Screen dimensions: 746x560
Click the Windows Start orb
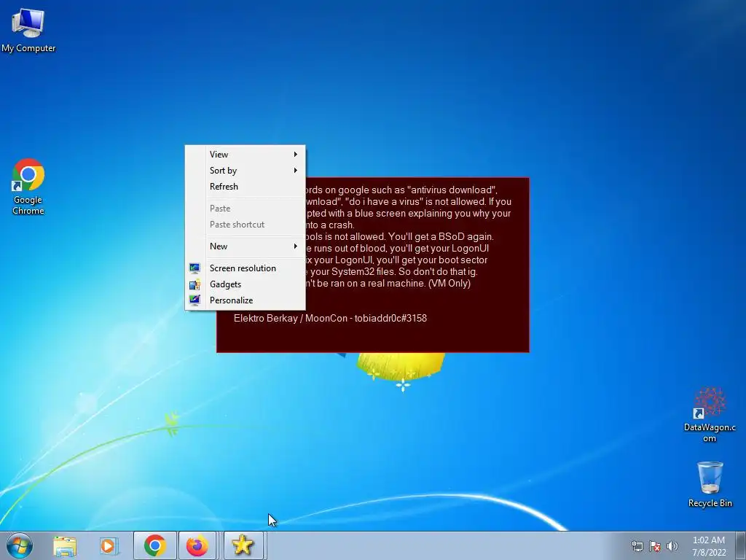pyautogui.click(x=20, y=545)
